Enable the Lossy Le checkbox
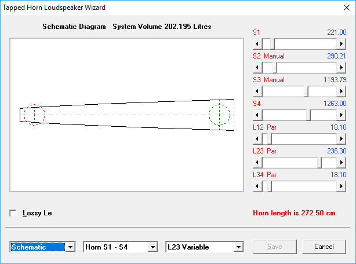 pyautogui.click(x=13, y=213)
